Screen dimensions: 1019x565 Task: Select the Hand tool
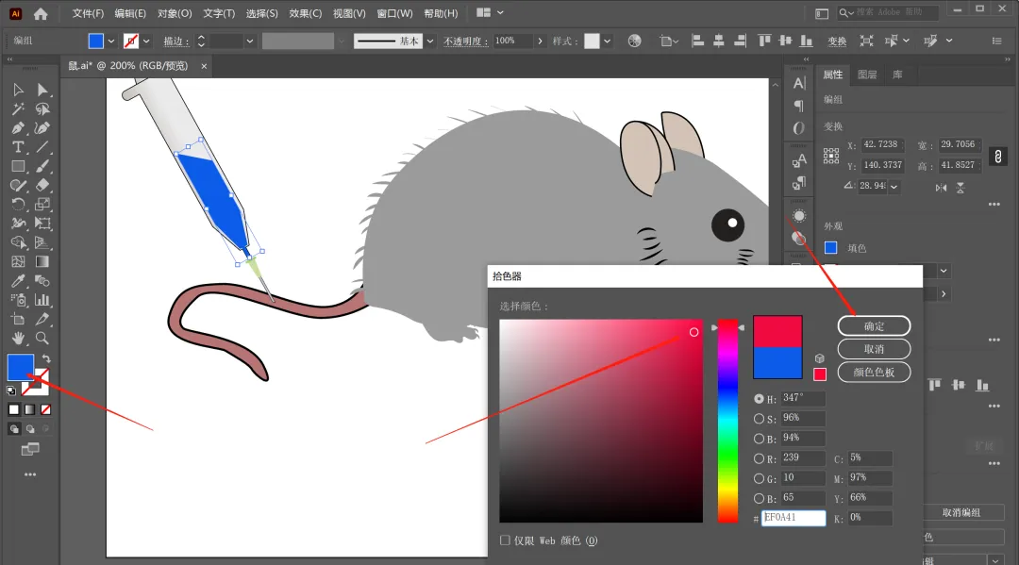[x=18, y=338]
